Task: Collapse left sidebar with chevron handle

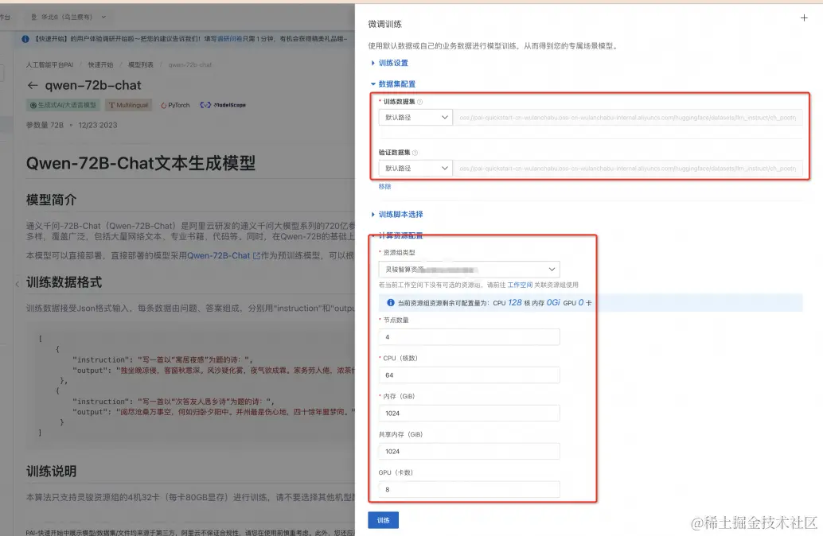Action: 17,284
